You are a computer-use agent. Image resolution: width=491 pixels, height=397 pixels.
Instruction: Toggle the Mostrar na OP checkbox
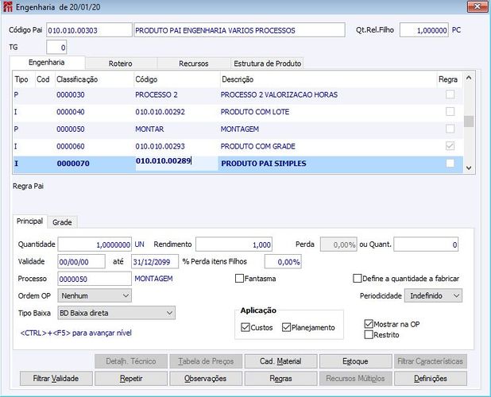click(x=368, y=324)
